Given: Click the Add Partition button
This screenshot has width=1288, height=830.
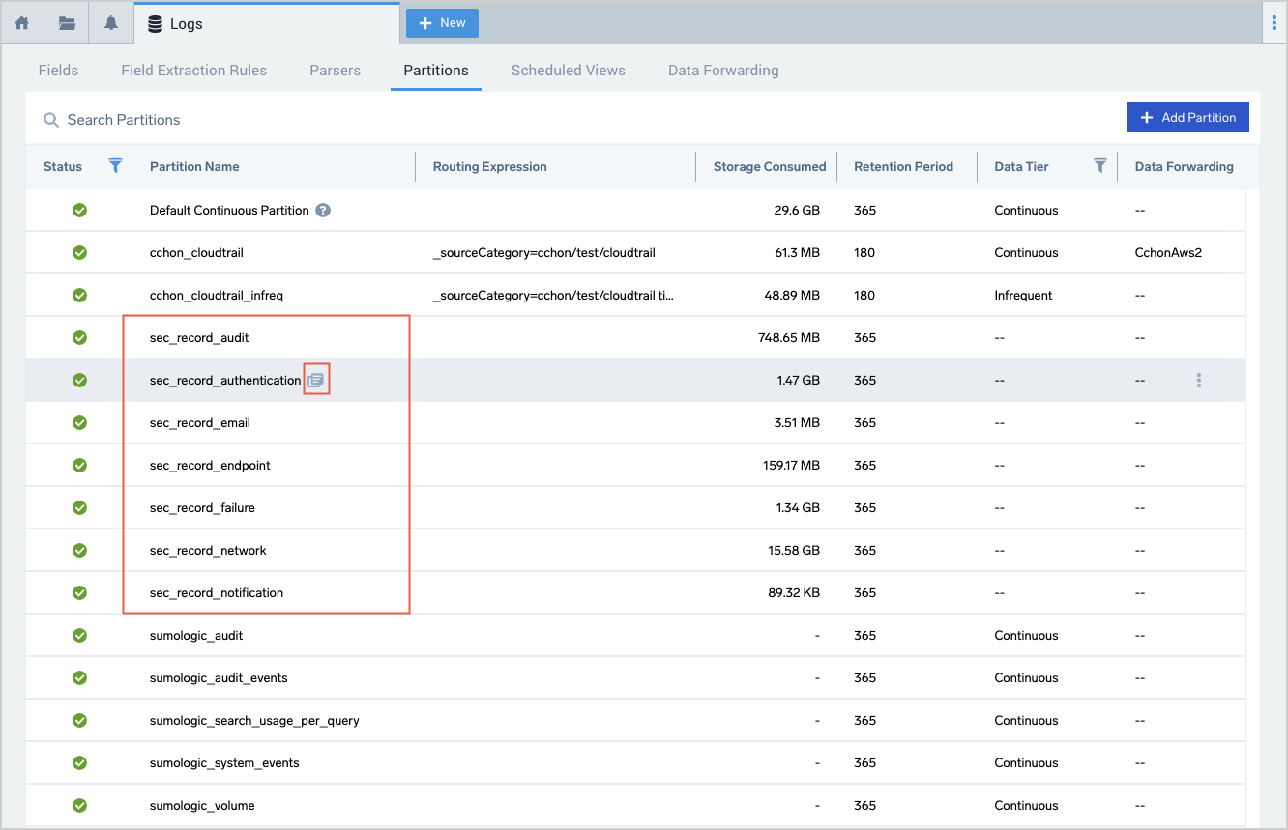Looking at the screenshot, I should pos(1187,118).
